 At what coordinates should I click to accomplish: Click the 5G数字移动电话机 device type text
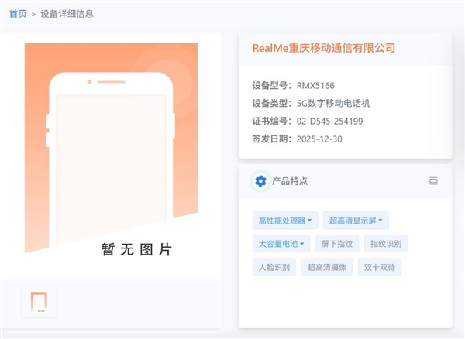[x=335, y=103]
